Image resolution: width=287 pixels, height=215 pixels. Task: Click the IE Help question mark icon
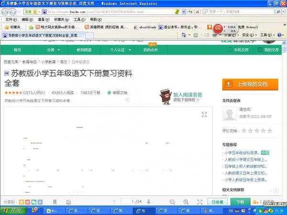tap(279, 35)
